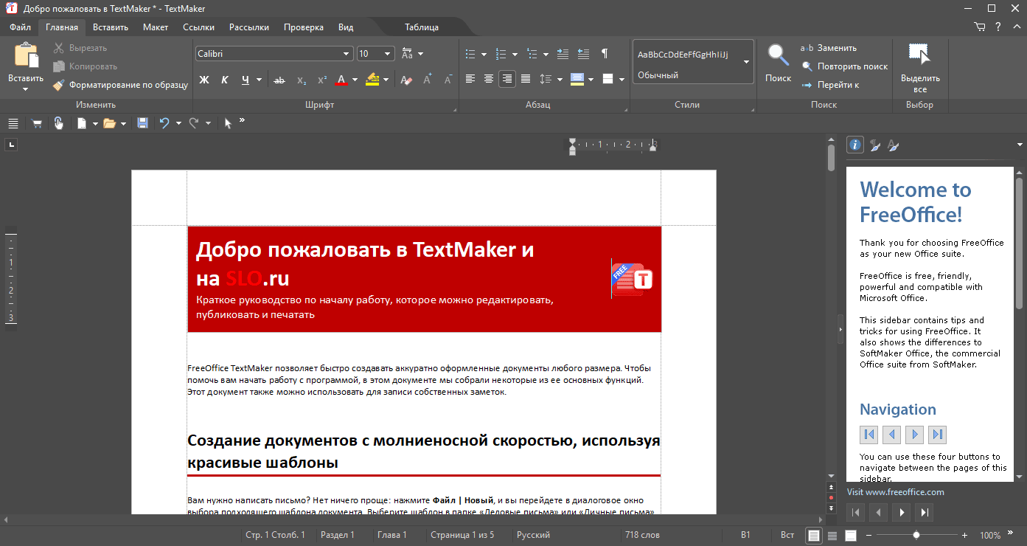Click the open folder icon
The image size is (1027, 546).
pyautogui.click(x=110, y=123)
